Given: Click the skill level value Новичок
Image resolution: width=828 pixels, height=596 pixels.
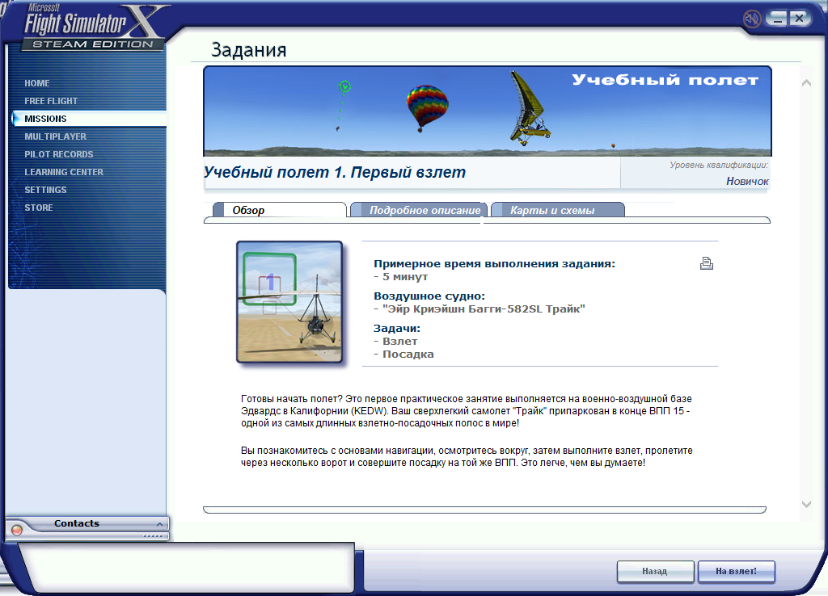Looking at the screenshot, I should point(747,182).
